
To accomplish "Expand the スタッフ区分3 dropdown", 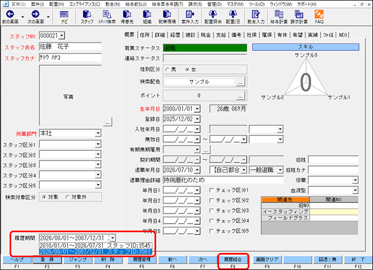I will 98,165.
